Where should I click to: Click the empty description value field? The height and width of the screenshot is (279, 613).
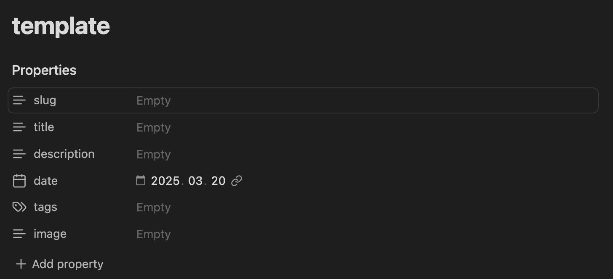(154, 155)
